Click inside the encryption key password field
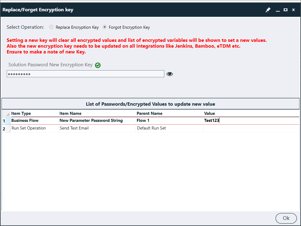Screen dimensions: 301x226 click(85, 74)
